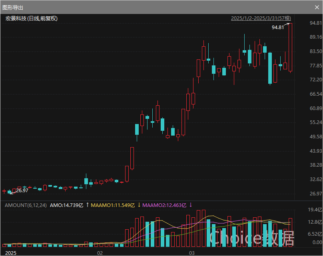Click the 55.24 price axis label
The width and height of the screenshot is (323, 256).
(316, 122)
